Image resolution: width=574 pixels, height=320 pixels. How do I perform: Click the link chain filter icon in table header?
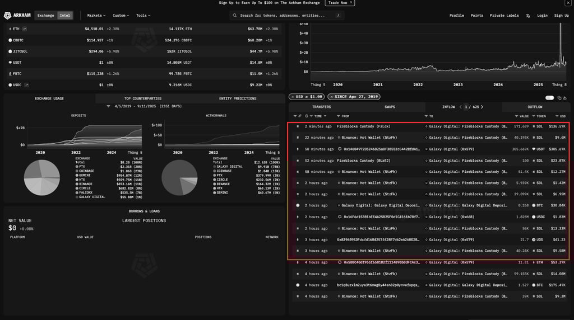tap(300, 116)
